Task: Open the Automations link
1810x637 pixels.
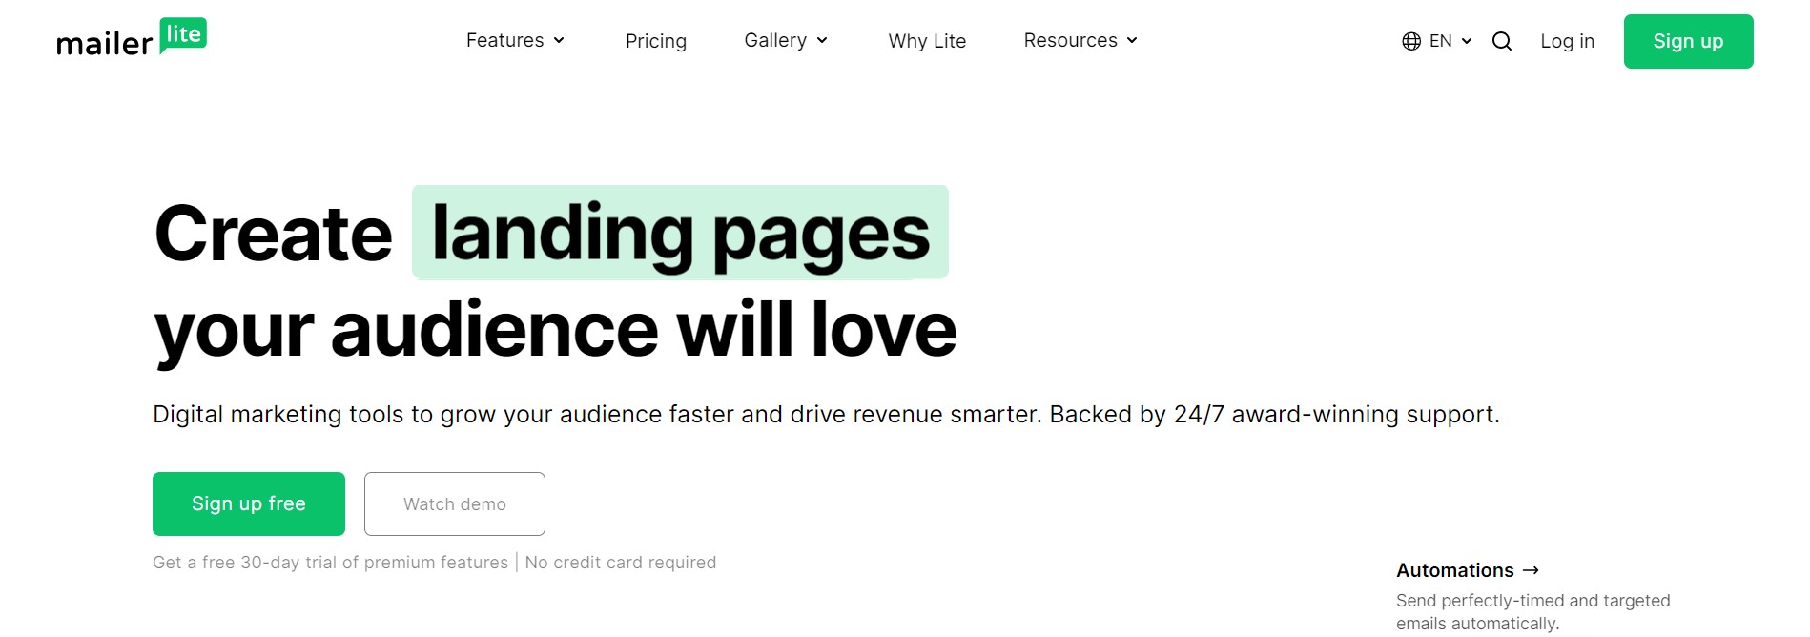Action: pos(1468,570)
